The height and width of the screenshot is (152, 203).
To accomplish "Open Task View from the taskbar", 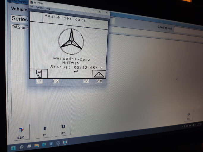I will (x=29, y=146).
